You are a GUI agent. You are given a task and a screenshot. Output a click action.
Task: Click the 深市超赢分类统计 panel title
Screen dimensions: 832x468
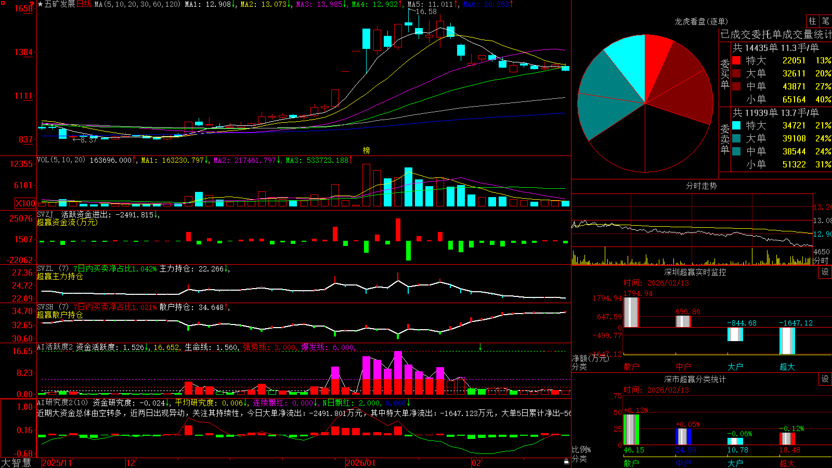(x=695, y=379)
